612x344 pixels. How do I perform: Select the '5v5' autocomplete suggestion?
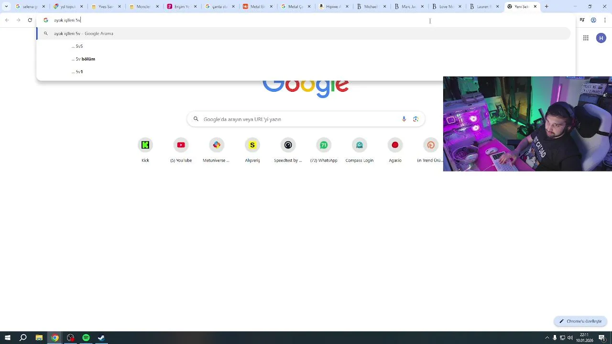(x=304, y=46)
